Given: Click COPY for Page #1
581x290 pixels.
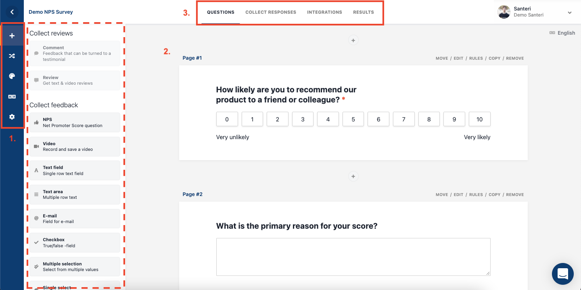Looking at the screenshot, I should [x=495, y=58].
